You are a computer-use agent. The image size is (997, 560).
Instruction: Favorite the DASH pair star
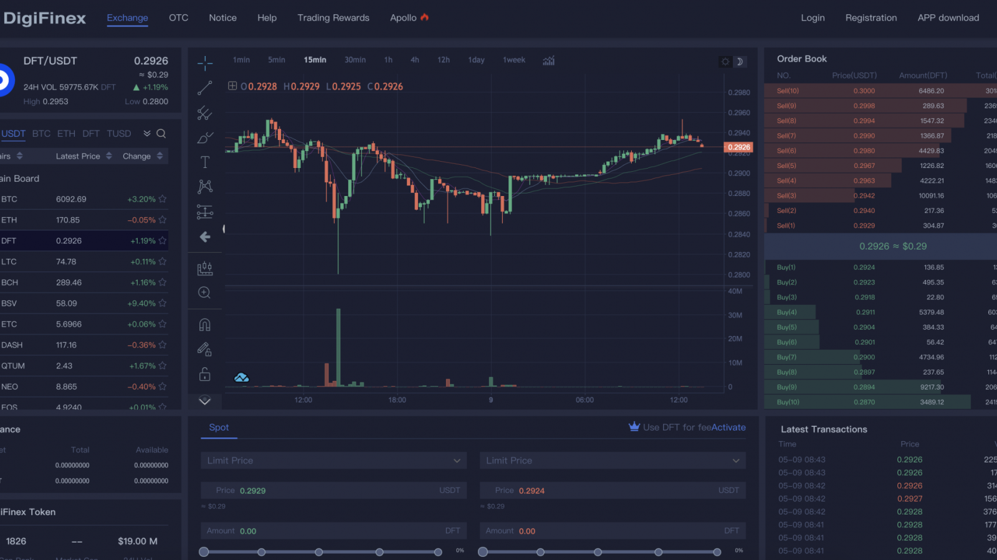(x=163, y=345)
